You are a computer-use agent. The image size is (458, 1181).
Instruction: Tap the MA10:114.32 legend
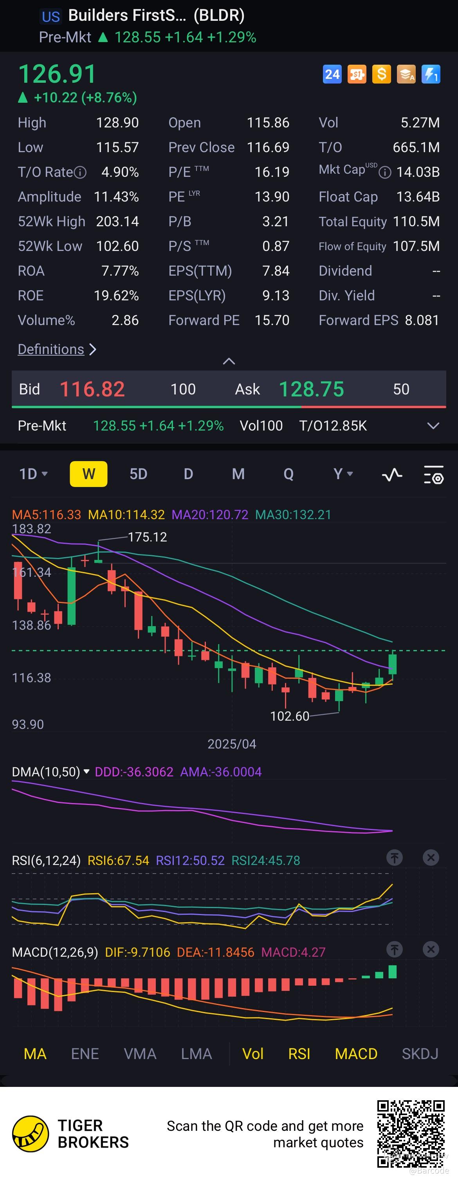[126, 514]
